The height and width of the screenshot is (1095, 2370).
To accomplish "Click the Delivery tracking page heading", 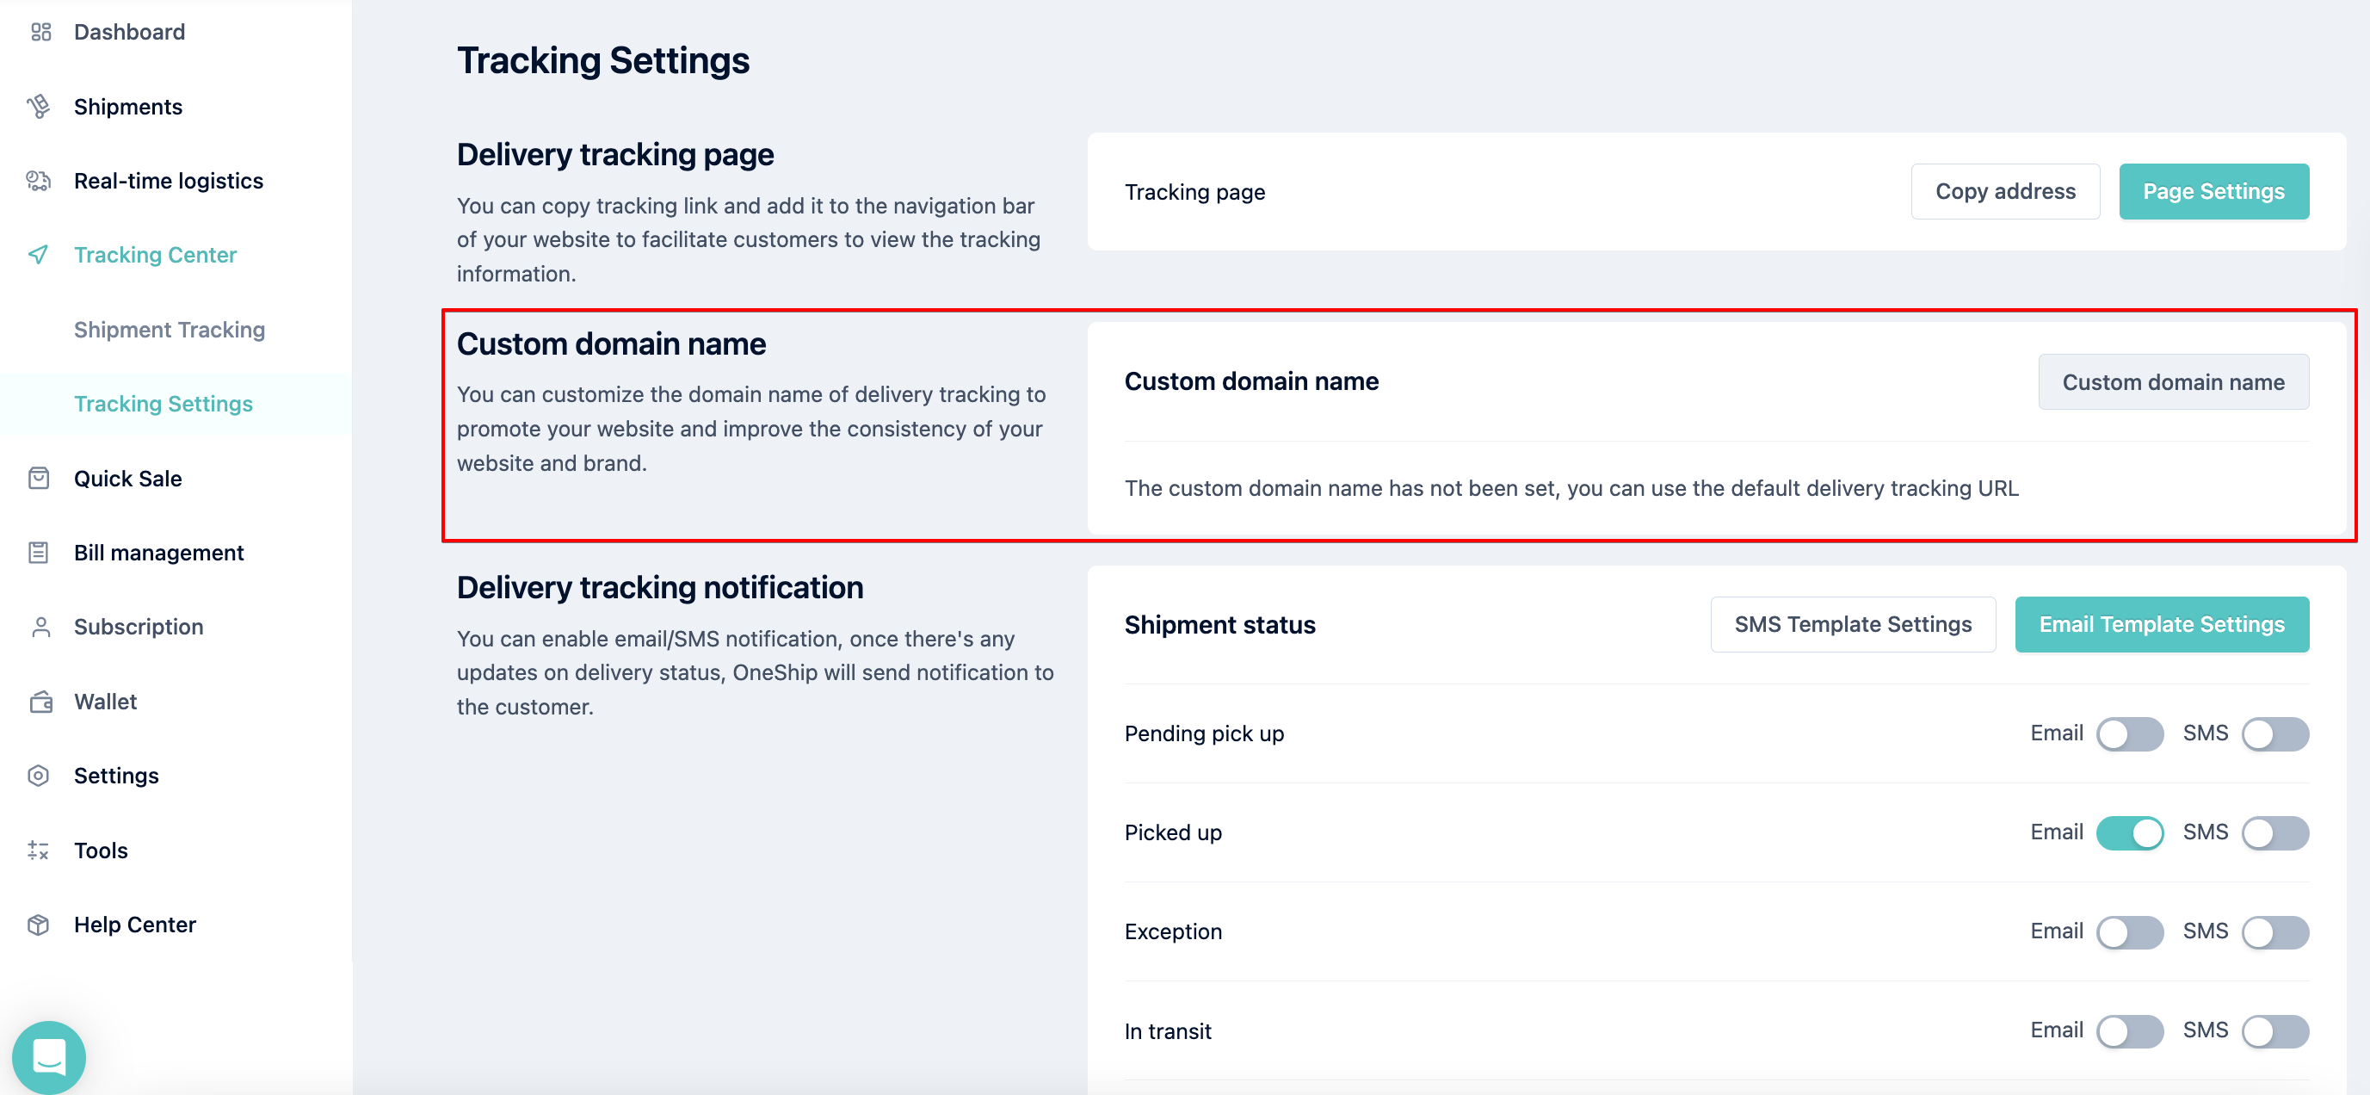I will (x=614, y=155).
